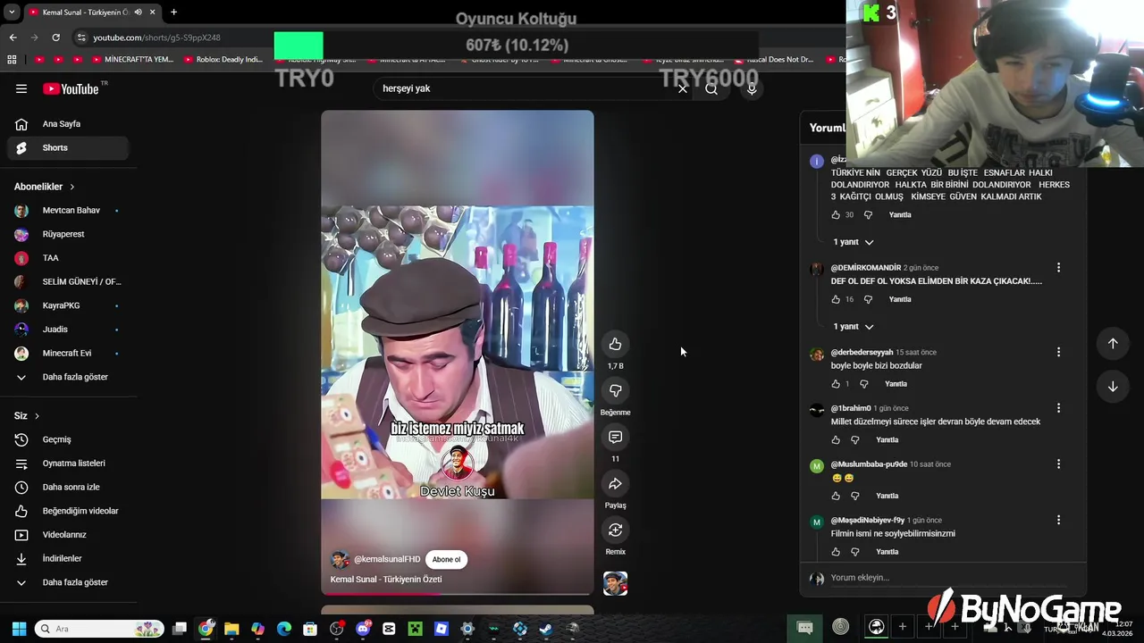Open Videolarınız page
Image resolution: width=1144 pixels, height=643 pixels.
68,535
